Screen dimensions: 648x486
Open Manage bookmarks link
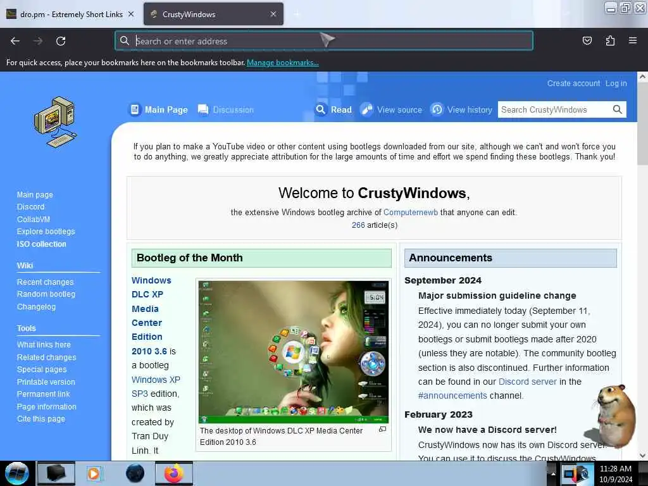(x=283, y=63)
